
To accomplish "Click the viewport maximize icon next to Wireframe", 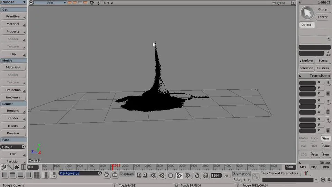I will tap(293, 3).
